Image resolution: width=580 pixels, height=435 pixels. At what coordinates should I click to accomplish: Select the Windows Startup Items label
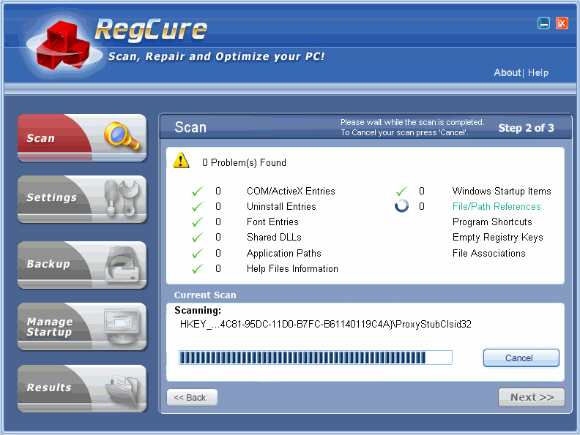(x=502, y=192)
